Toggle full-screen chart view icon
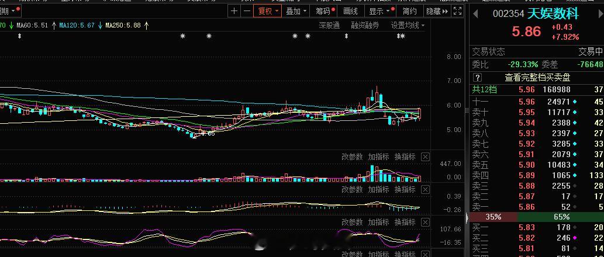Screen dimensions: 604x257 coord(457,11)
